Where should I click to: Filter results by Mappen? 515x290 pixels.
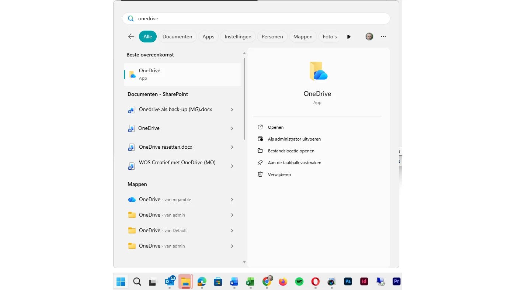pyautogui.click(x=303, y=37)
